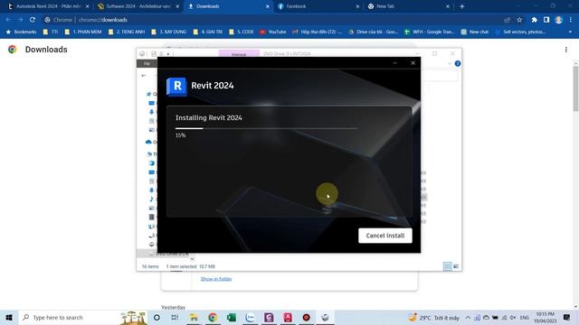Bookmark this page with star icon
This screenshot has width=579, height=325.
click(519, 20)
